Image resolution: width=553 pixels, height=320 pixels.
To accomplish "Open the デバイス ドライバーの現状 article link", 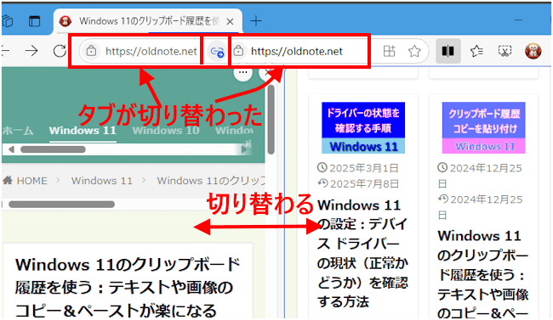I will (362, 253).
